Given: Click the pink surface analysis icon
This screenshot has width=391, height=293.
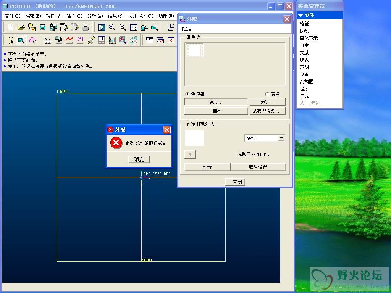Looking at the screenshot, I should 80,40.
